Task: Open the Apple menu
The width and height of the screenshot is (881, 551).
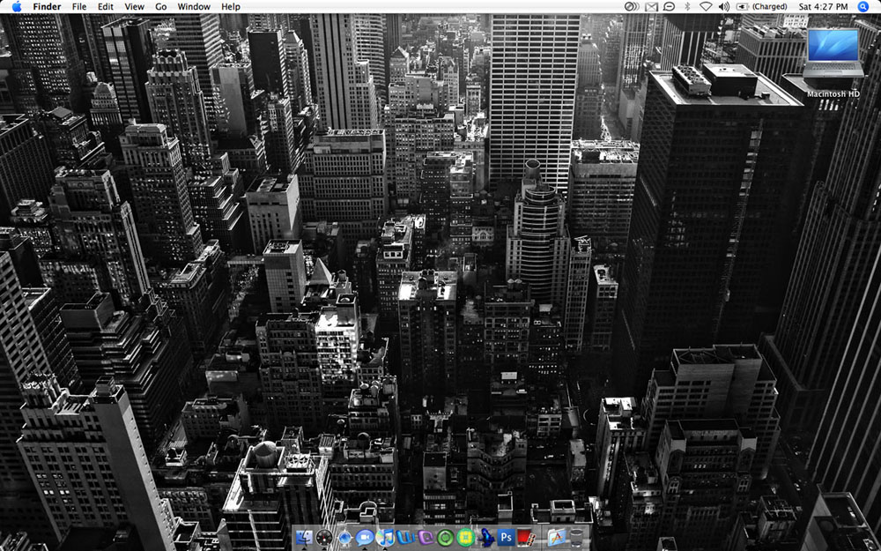Action: tap(16, 7)
